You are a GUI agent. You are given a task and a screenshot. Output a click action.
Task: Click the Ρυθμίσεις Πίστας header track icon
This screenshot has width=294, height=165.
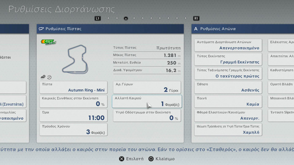pyautogui.click(x=41, y=29)
